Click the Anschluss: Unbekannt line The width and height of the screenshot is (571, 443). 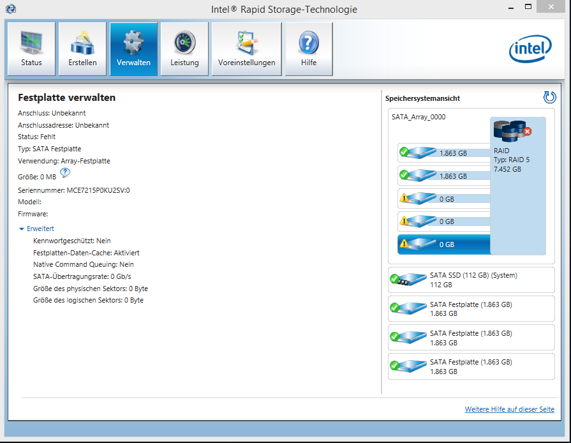coord(52,113)
